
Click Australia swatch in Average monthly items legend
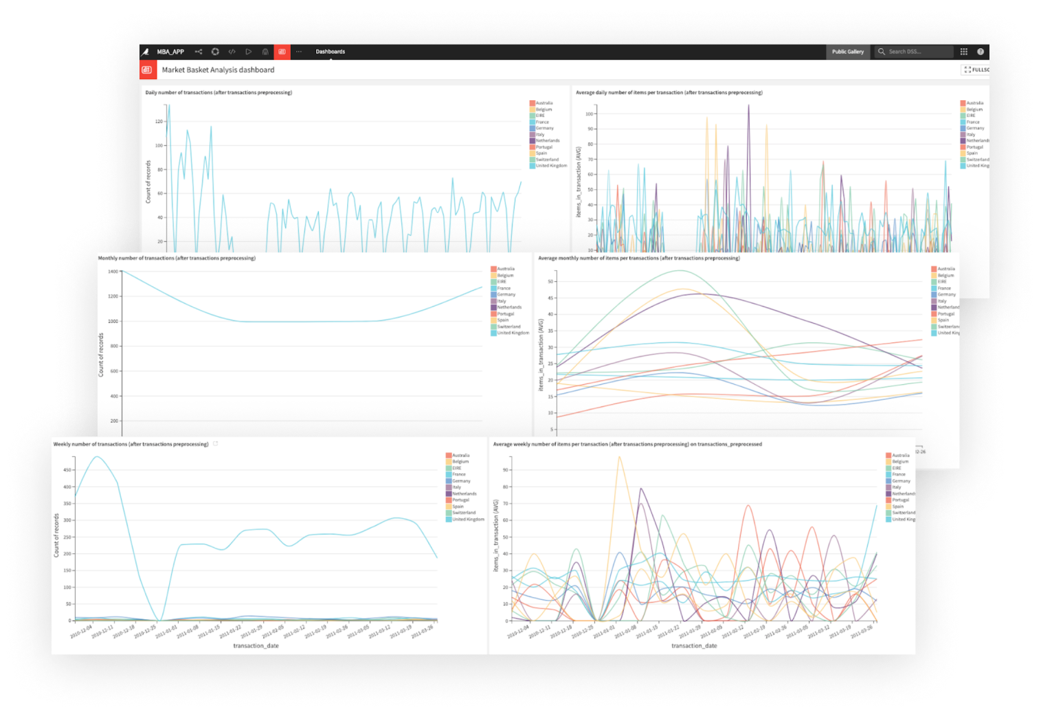[x=934, y=269]
